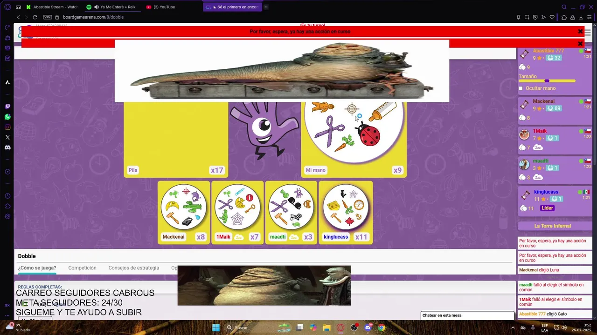Open Instagram in the Opera sidebar
Viewport: 597px width, 335px height.
coord(7,127)
